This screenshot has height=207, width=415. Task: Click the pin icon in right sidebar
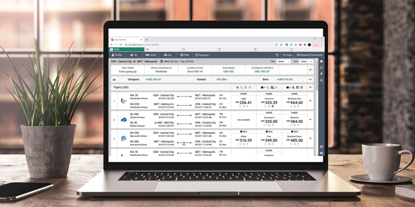click(x=321, y=74)
